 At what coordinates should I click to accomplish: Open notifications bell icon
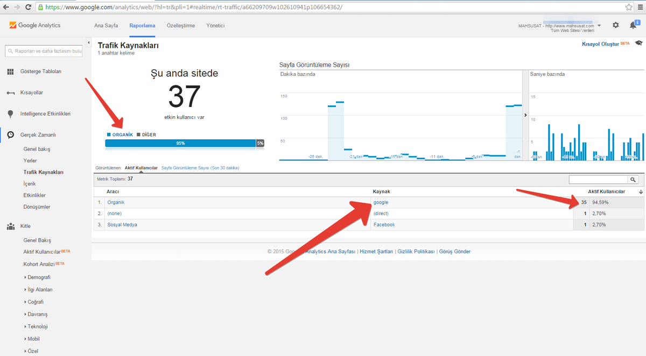[633, 25]
